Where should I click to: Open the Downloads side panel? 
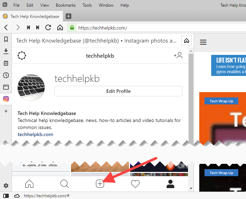tap(6, 51)
